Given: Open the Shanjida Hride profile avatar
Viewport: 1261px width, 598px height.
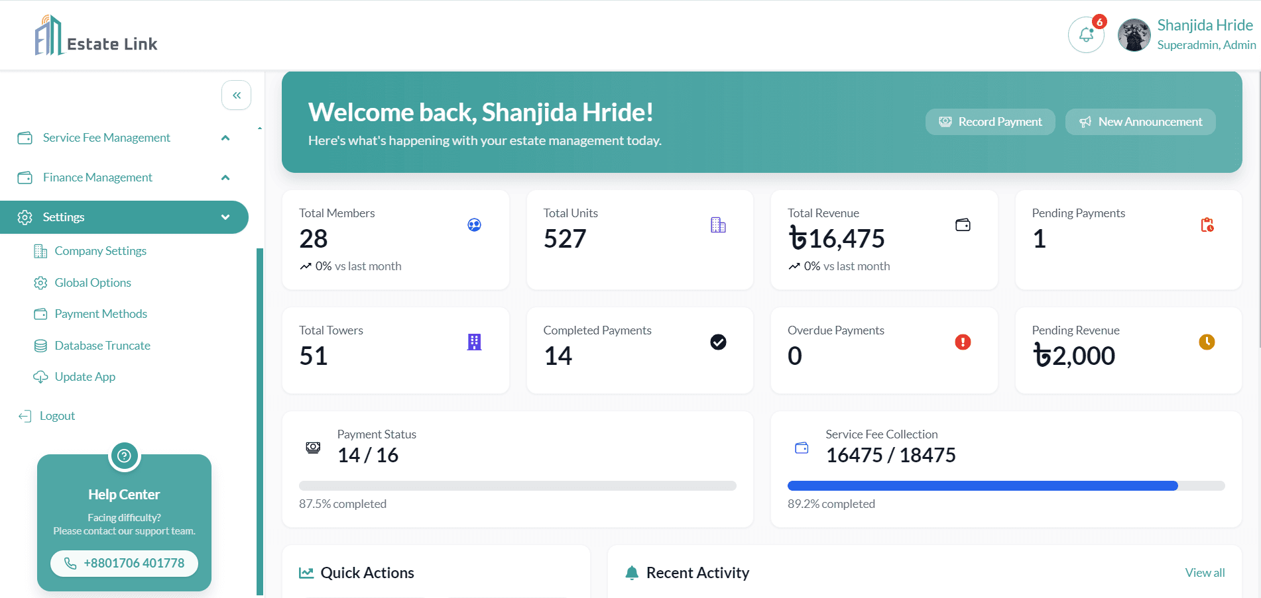Looking at the screenshot, I should [x=1134, y=35].
